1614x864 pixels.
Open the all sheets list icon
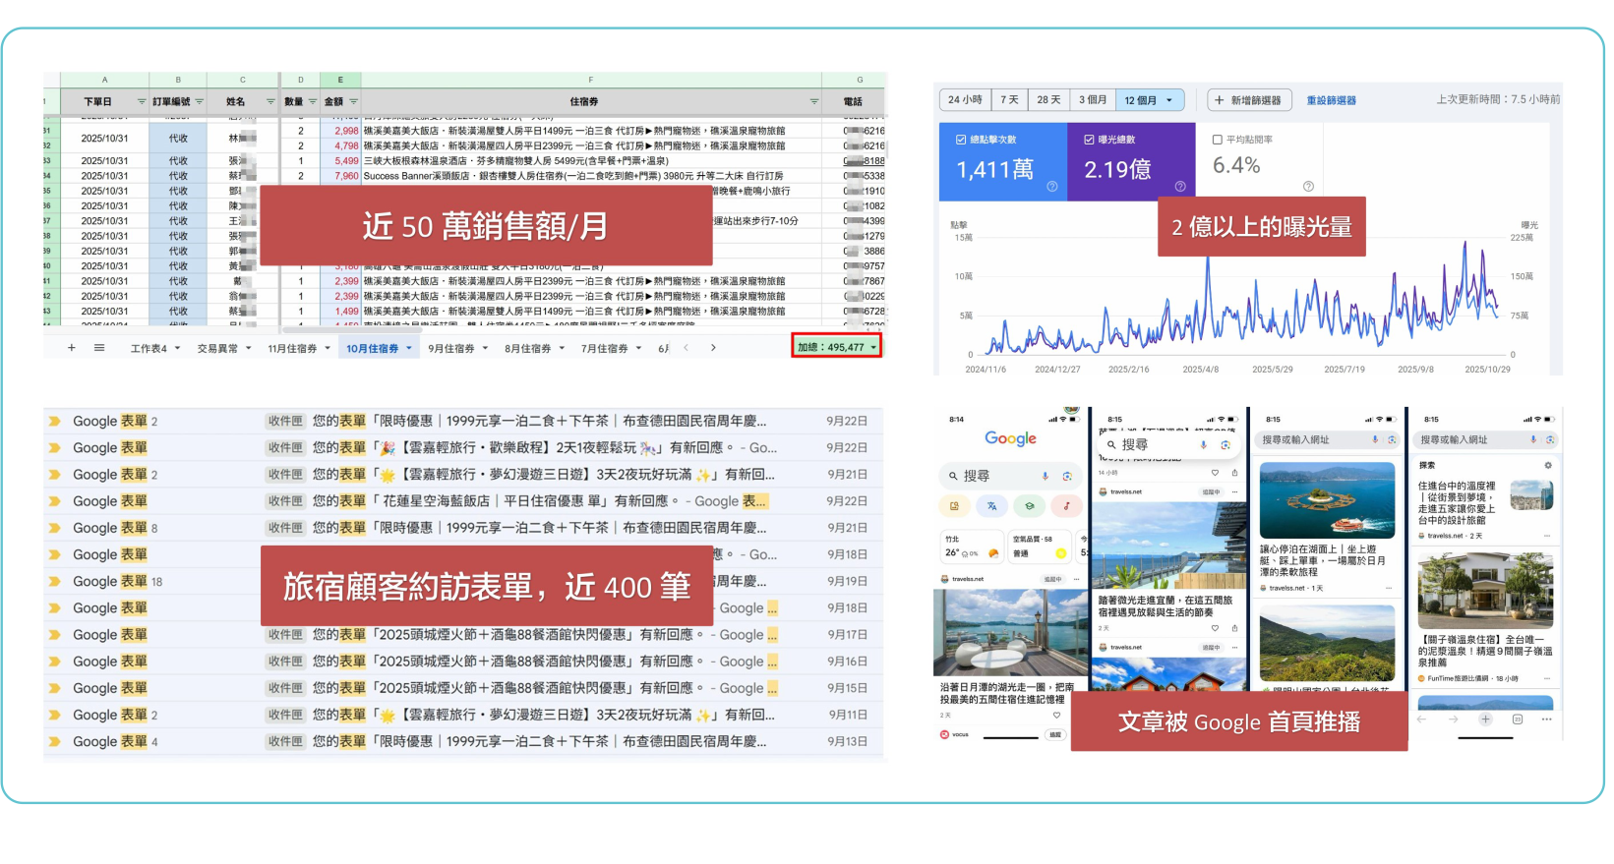(x=99, y=348)
